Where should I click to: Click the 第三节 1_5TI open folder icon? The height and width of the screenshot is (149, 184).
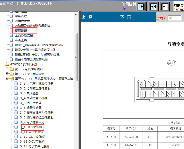(12, 79)
